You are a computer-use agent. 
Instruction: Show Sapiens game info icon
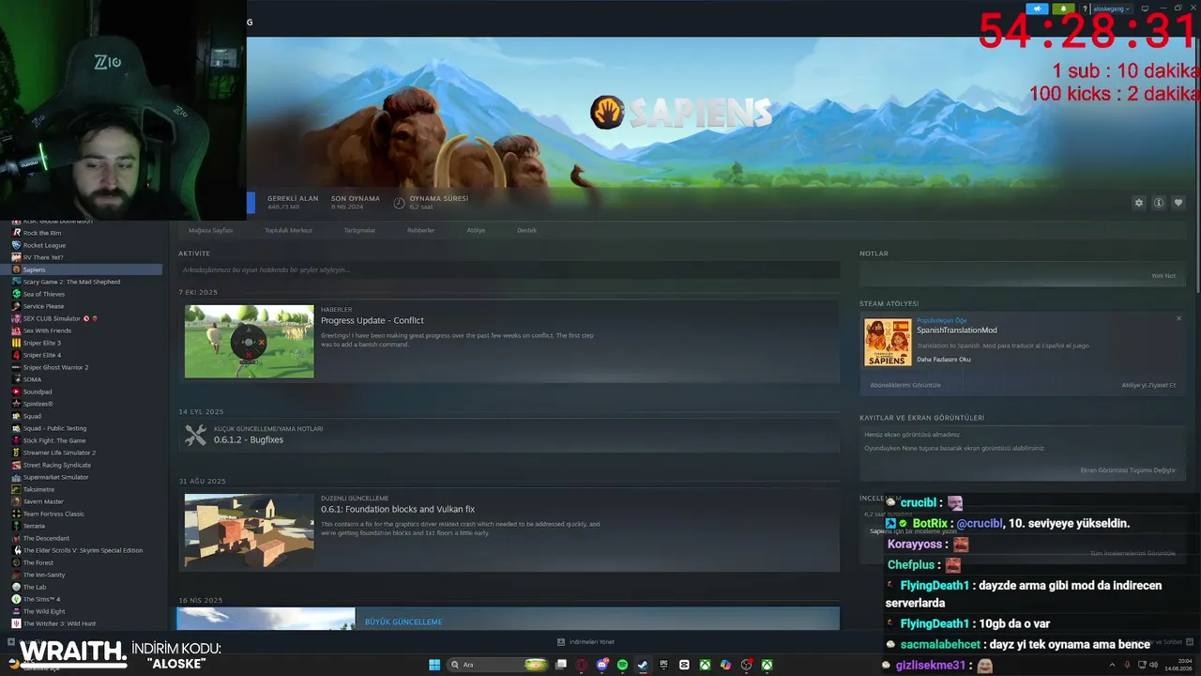click(x=1159, y=203)
